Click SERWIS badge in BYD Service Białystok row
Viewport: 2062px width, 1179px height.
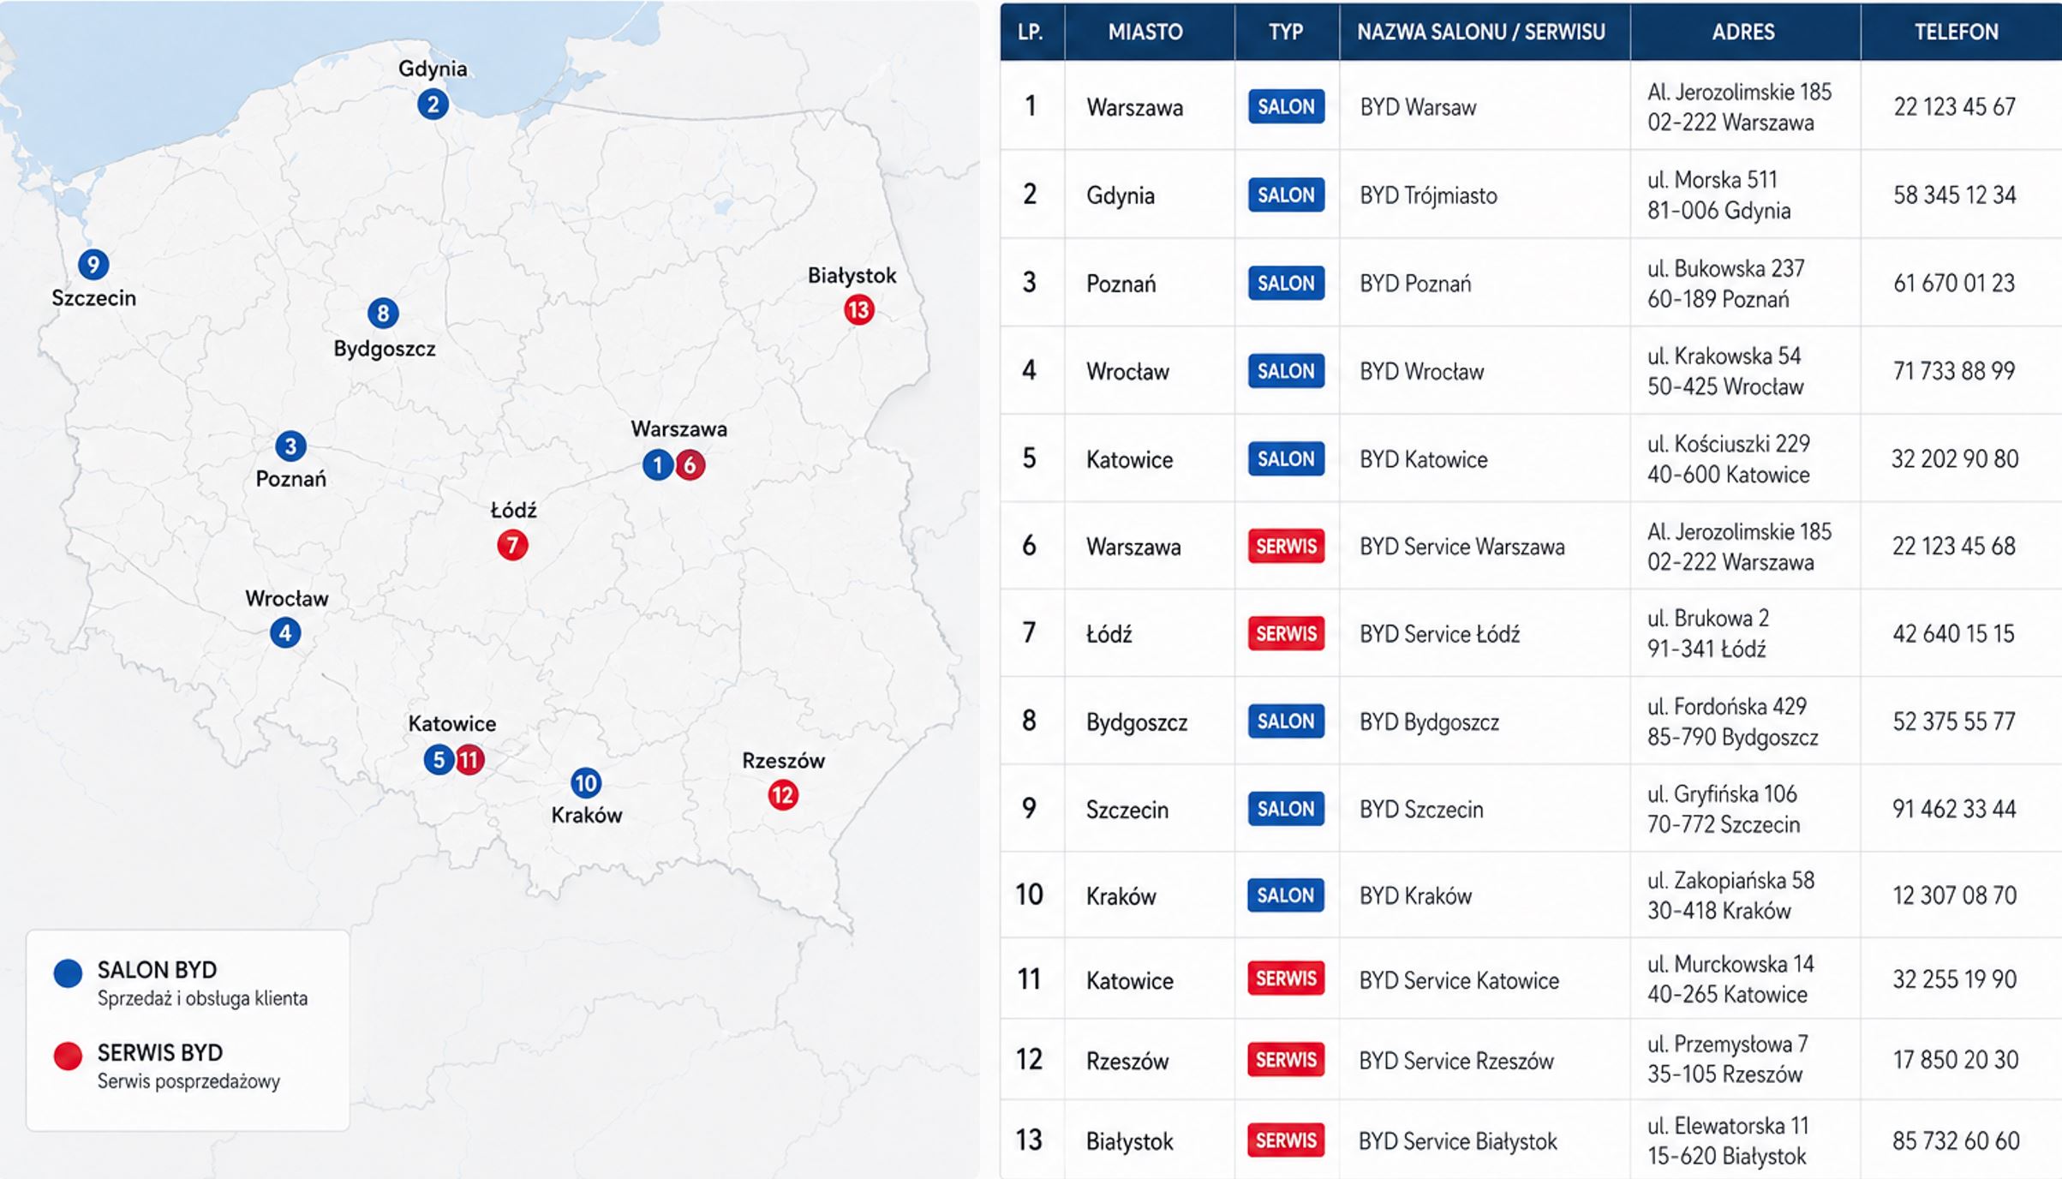[1286, 1140]
